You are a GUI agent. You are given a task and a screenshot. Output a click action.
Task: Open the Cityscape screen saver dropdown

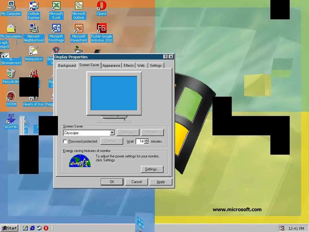tap(112, 133)
